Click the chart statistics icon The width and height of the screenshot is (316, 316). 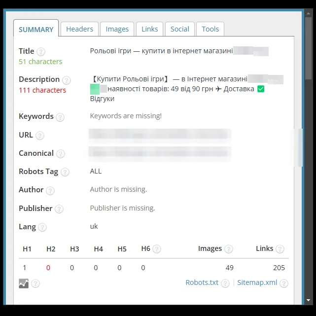click(x=24, y=283)
